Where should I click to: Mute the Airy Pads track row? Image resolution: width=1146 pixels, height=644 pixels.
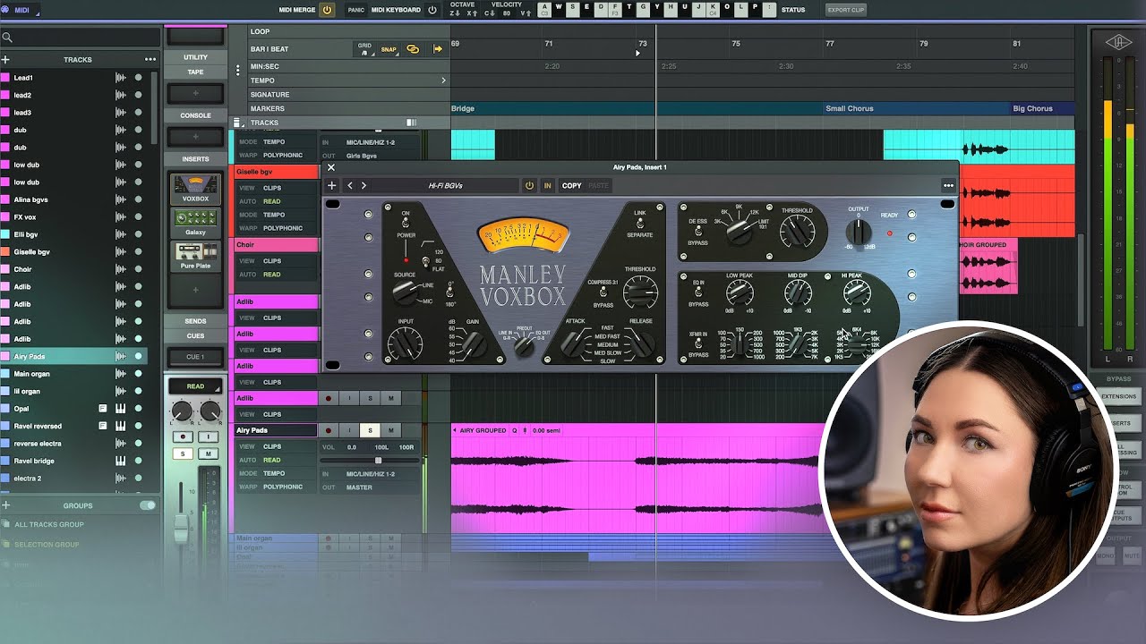click(x=390, y=430)
